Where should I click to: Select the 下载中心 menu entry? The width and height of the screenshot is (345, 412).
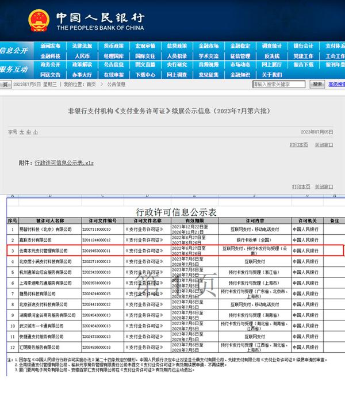coord(145,75)
